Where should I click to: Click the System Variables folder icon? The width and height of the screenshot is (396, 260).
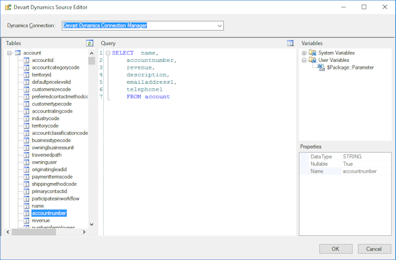[x=312, y=53]
